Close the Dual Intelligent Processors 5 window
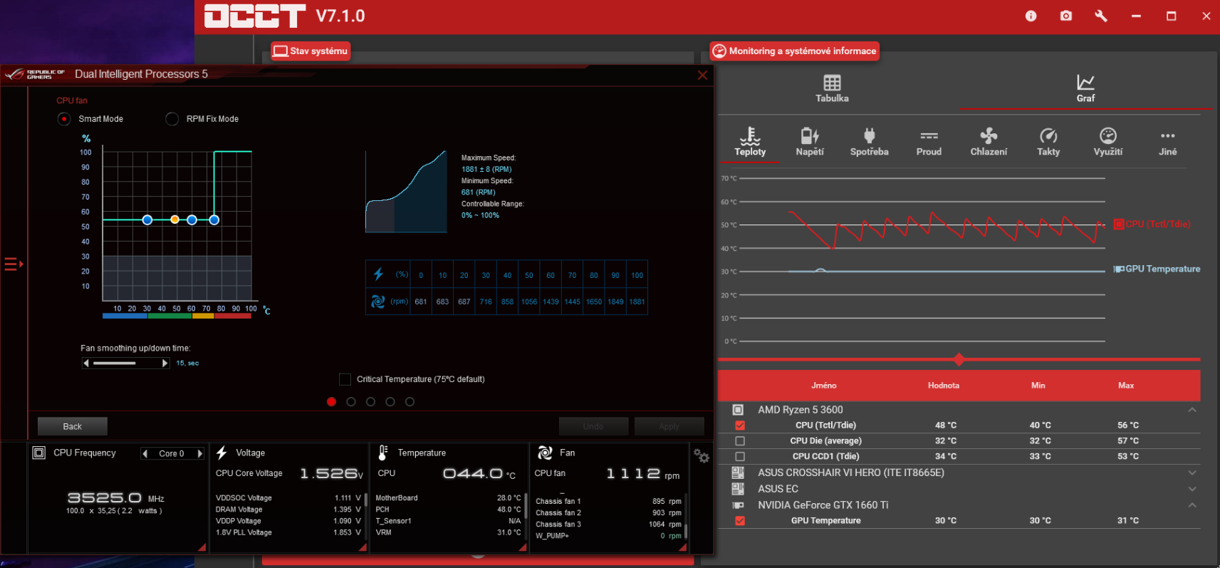The width and height of the screenshot is (1220, 568). [x=702, y=75]
